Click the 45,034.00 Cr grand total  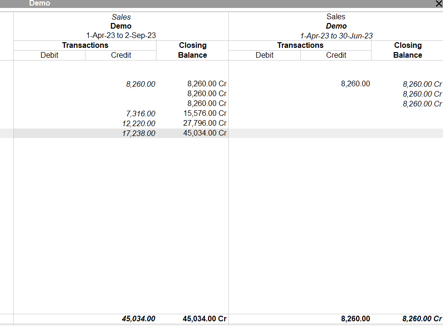tap(205, 318)
